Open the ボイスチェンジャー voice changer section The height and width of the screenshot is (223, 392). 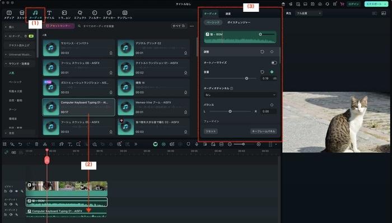click(239, 22)
